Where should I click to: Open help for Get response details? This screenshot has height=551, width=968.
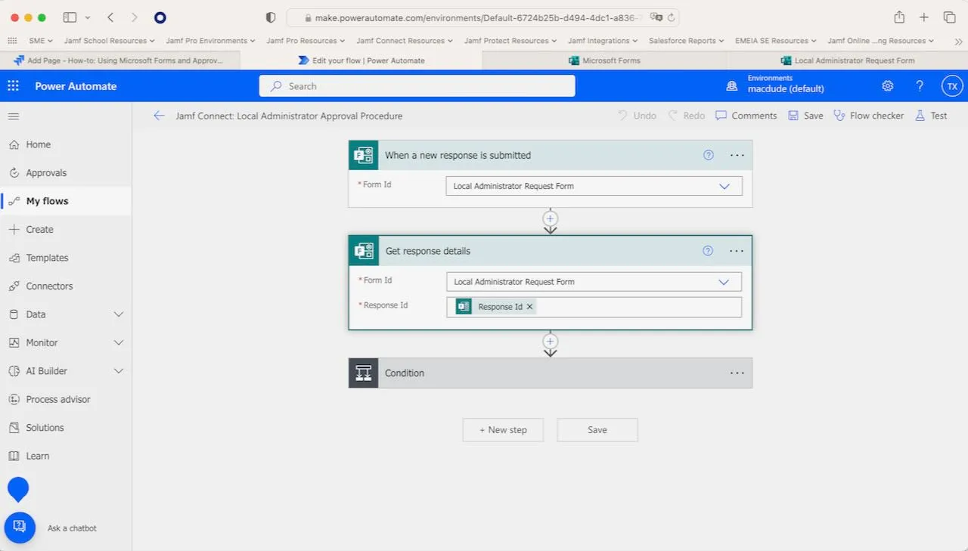(x=708, y=251)
